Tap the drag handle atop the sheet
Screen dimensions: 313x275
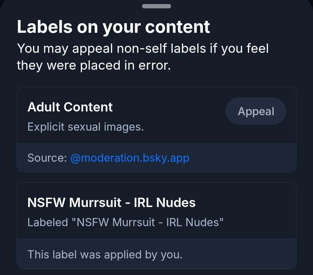156,6
